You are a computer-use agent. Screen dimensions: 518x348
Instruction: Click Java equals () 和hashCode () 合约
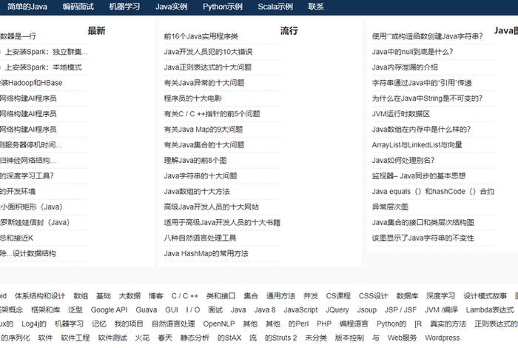(x=433, y=192)
